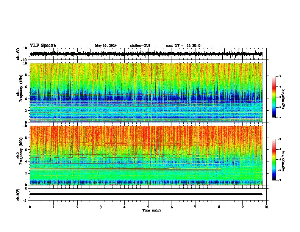The height and width of the screenshot is (232, 300).
Task: Click the "-10" tick on ch.1(V) axis
Action: point(24,60)
